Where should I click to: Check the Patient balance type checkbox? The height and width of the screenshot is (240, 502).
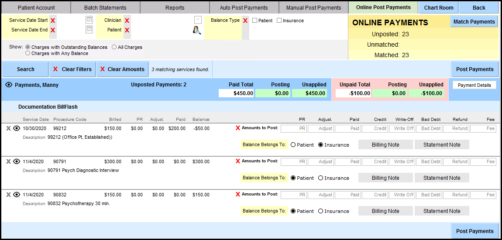(255, 21)
